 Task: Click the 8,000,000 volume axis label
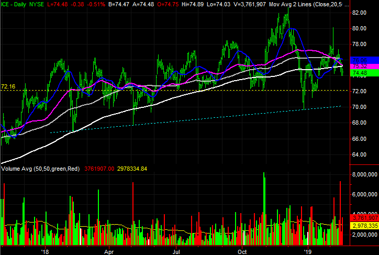click(365, 174)
